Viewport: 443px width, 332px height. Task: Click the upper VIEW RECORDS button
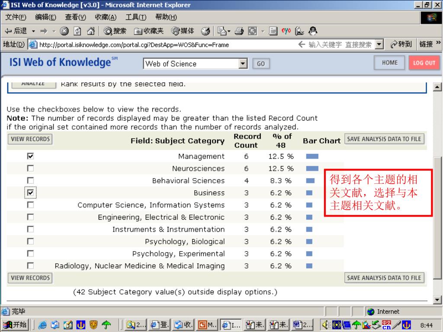click(x=30, y=139)
